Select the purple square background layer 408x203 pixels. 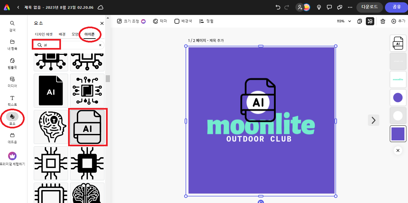pos(398,134)
